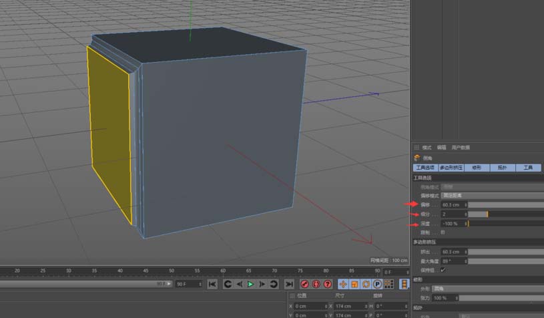Toggle the rotation keyframe icon

click(x=366, y=284)
